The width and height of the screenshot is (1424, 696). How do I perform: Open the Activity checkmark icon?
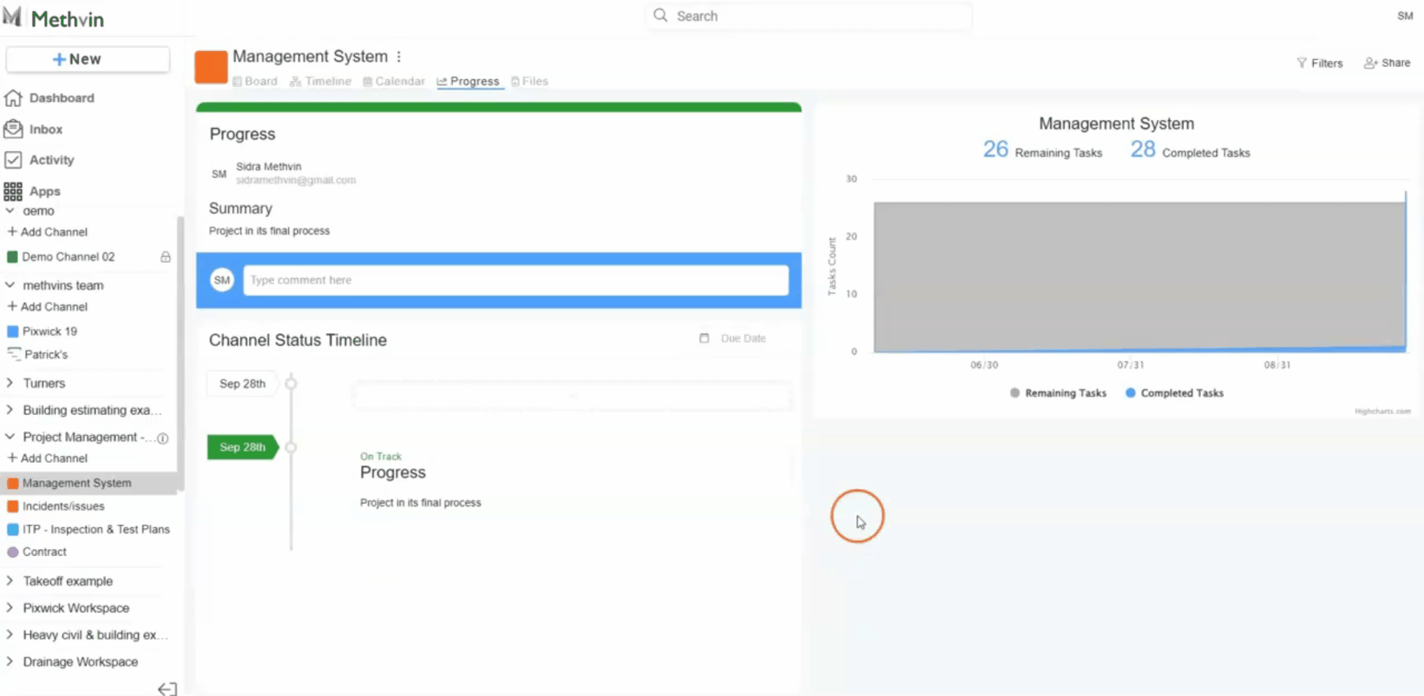pos(13,160)
